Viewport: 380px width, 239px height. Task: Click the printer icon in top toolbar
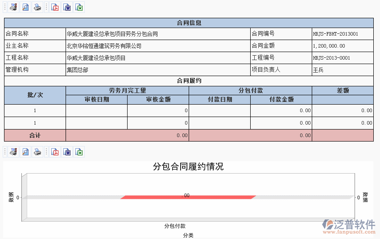(x=37, y=7)
